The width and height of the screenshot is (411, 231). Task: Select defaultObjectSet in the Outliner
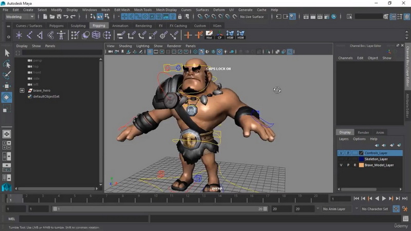pos(46,97)
